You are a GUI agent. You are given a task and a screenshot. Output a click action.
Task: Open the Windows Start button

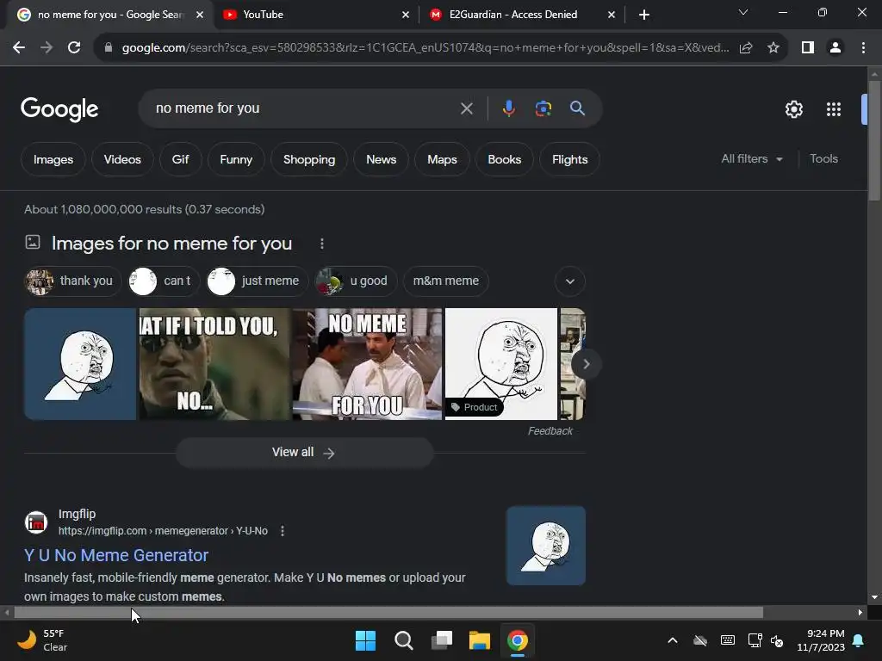[x=365, y=640]
